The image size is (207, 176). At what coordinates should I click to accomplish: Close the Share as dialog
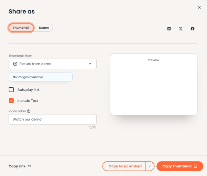(199, 8)
